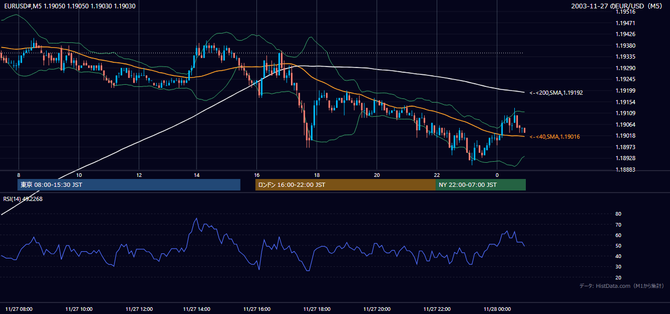
Task: Click hour tick 12 above the Tokyo session bar
Action: coord(139,175)
